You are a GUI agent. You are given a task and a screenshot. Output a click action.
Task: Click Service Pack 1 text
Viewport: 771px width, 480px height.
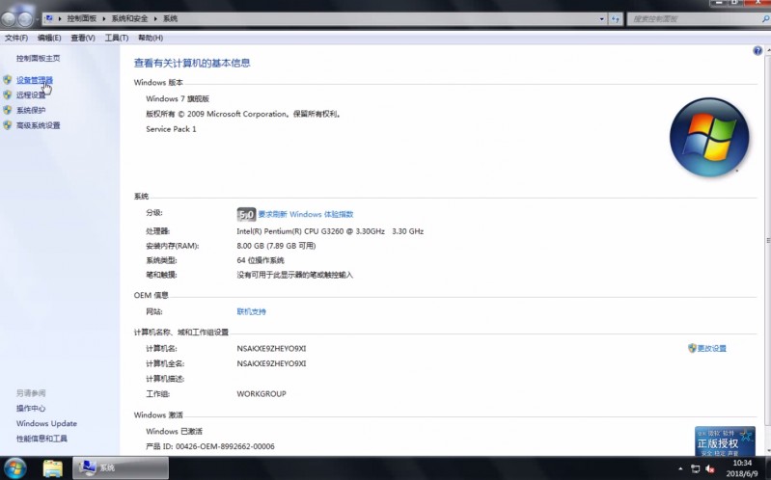pyautogui.click(x=171, y=129)
